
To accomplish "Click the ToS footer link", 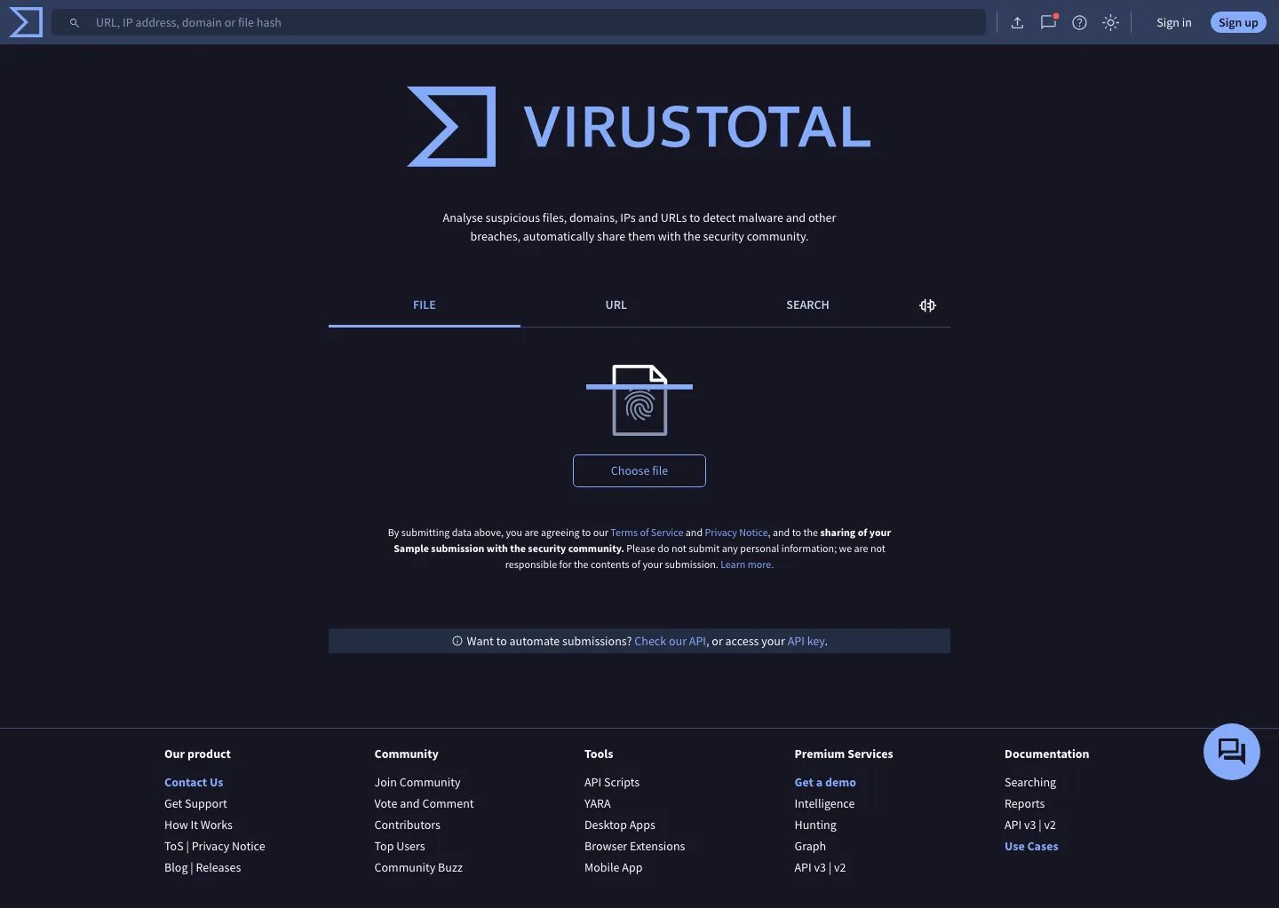I will click(174, 847).
